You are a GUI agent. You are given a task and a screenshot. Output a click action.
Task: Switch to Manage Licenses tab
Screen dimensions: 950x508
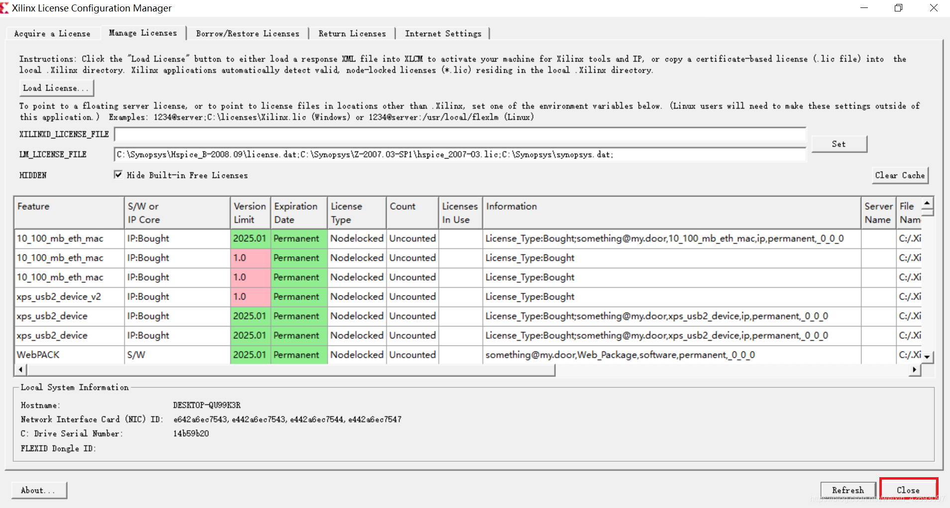coord(143,32)
